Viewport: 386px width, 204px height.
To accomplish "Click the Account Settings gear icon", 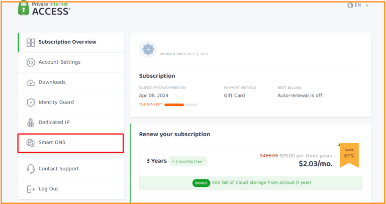I will click(30, 62).
